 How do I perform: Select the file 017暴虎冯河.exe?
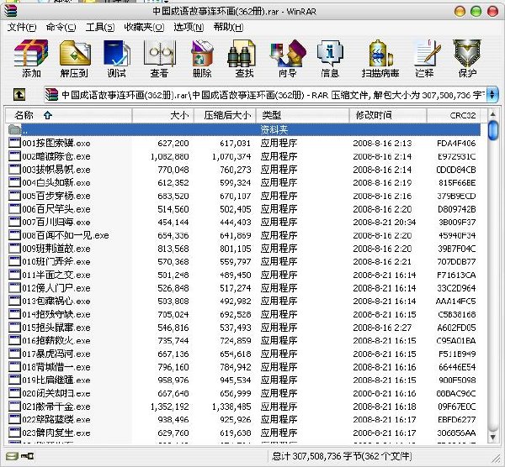56,354
